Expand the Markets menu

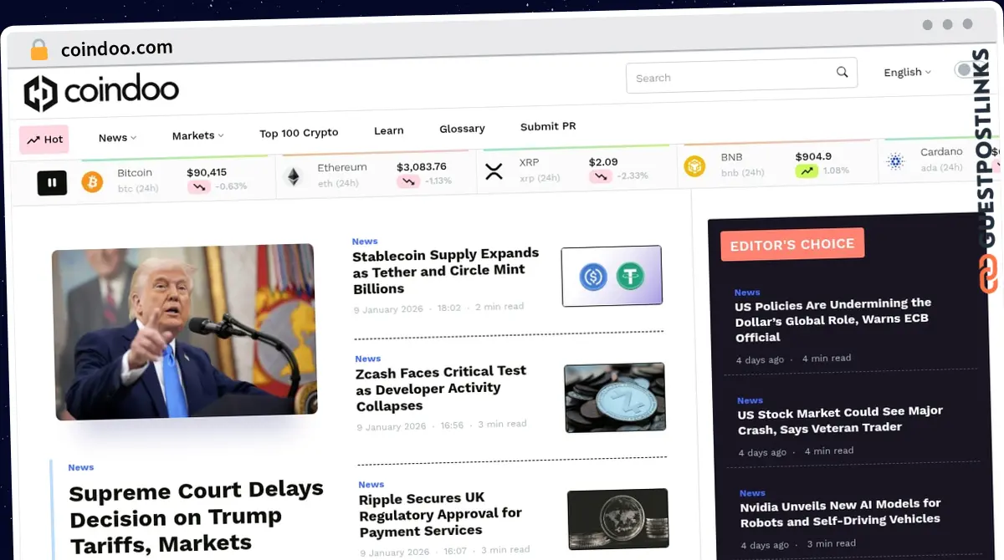(198, 135)
